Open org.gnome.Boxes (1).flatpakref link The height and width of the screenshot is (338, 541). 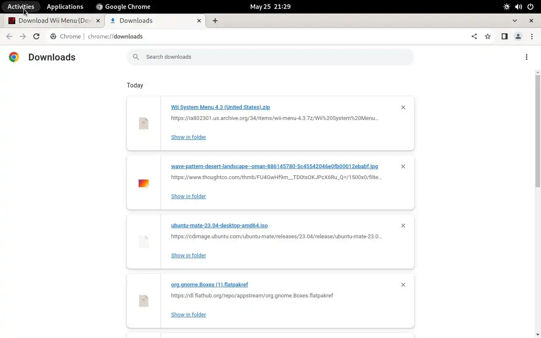210,285
